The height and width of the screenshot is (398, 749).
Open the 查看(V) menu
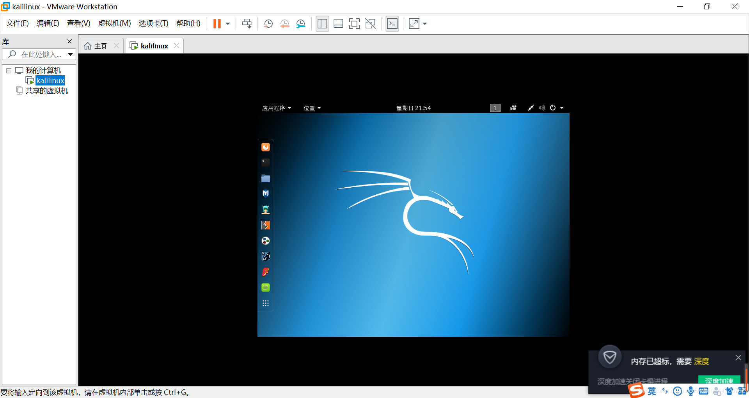(x=78, y=23)
